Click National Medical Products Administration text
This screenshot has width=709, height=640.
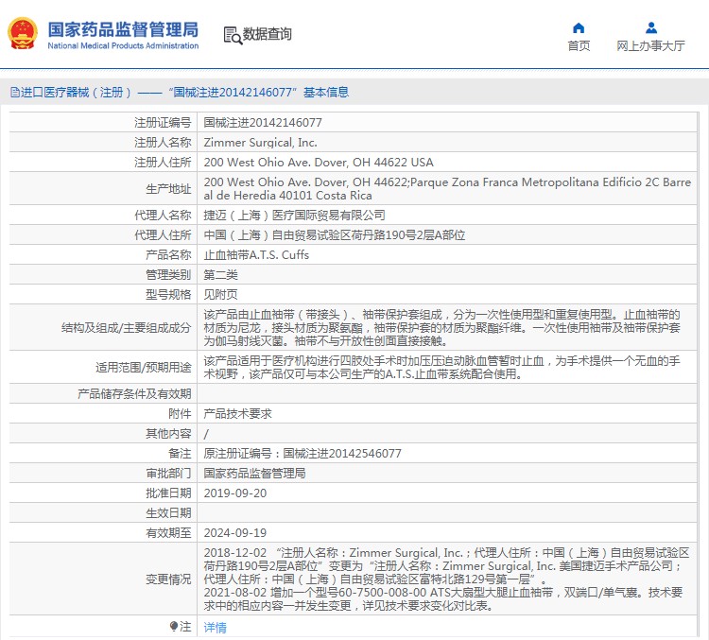pyautogui.click(x=123, y=45)
